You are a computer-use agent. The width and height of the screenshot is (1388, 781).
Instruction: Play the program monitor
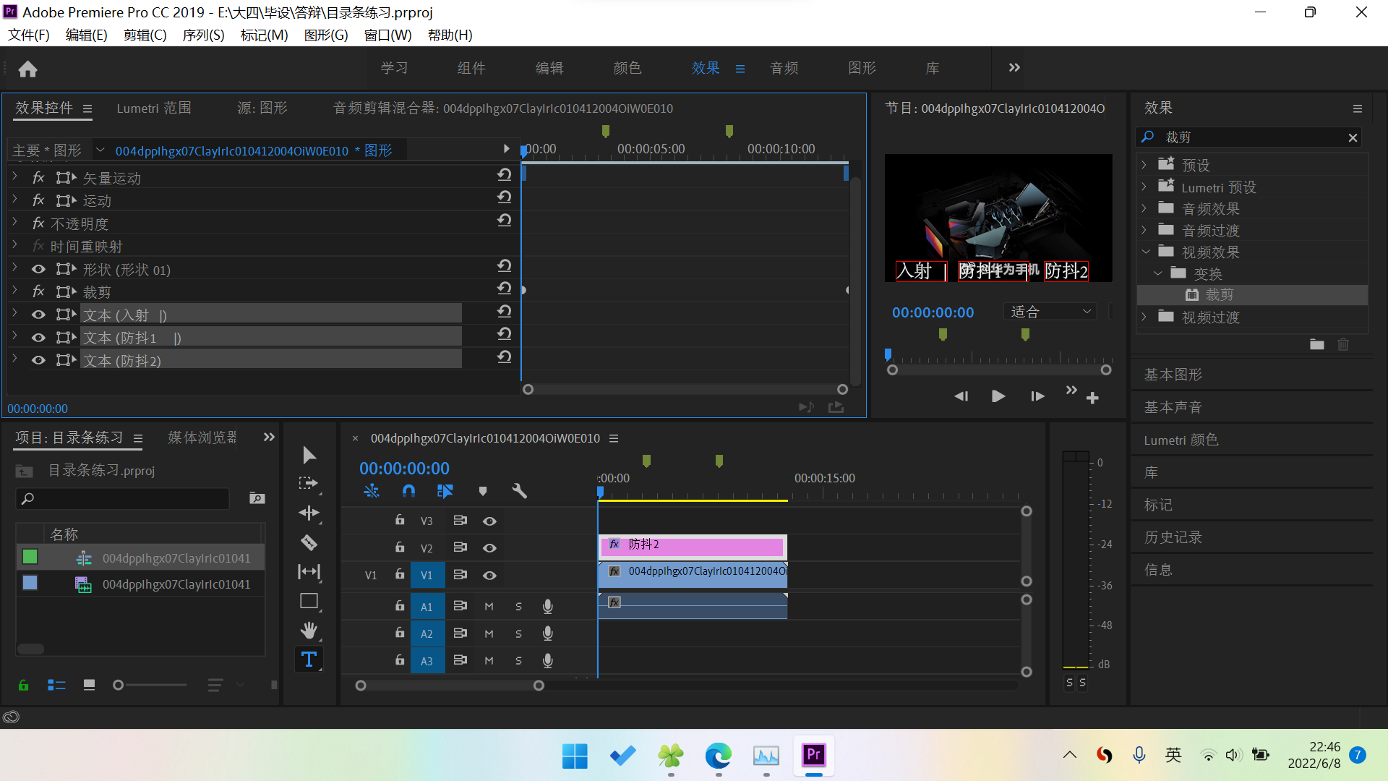pyautogui.click(x=998, y=396)
